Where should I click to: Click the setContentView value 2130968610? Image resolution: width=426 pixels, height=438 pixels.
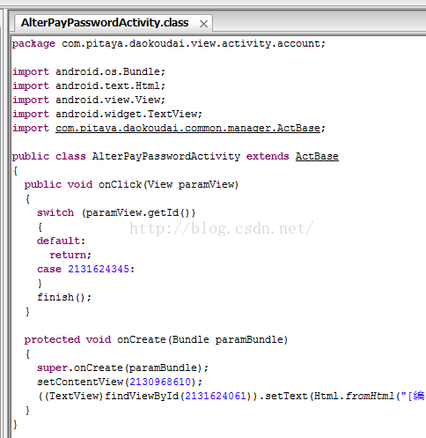point(160,382)
